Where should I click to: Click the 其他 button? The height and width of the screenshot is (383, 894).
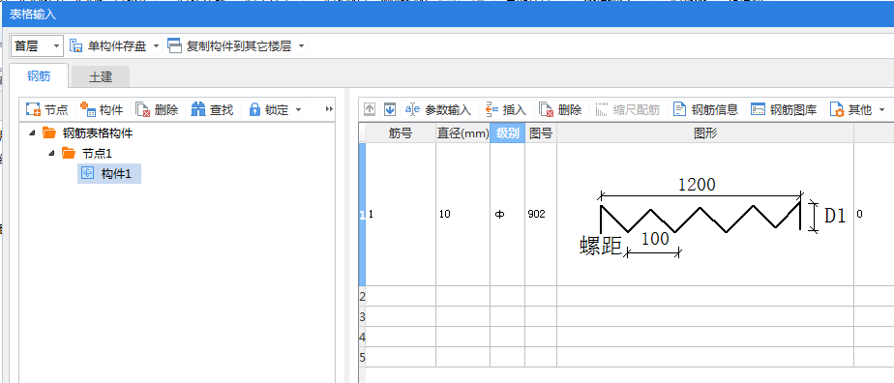[x=850, y=109]
